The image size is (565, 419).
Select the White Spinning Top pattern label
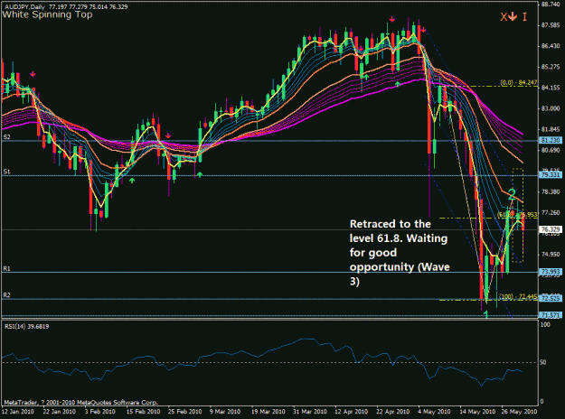click(x=47, y=14)
